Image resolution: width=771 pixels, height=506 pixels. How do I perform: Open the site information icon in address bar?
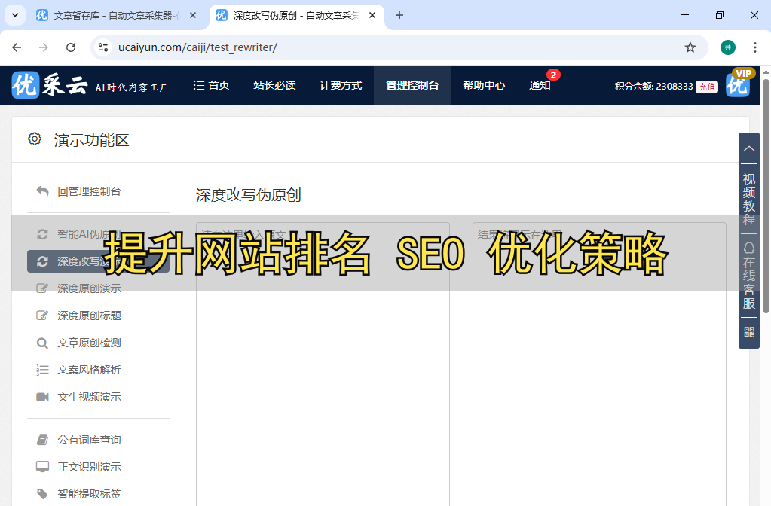pos(103,47)
